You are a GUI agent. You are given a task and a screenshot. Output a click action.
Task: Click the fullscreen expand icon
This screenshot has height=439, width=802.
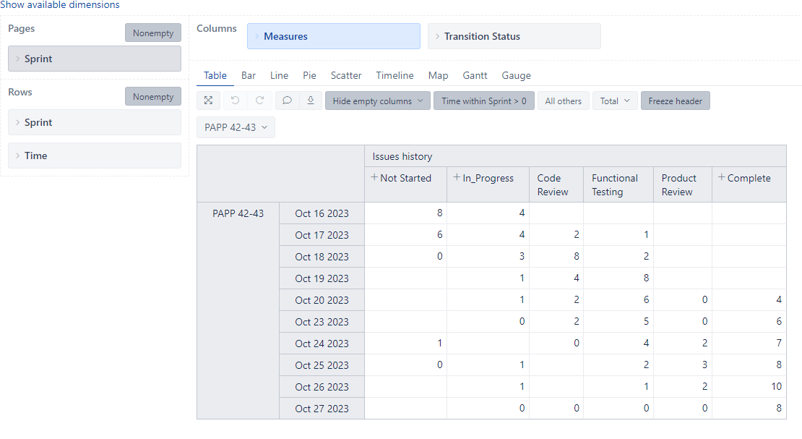tap(208, 101)
